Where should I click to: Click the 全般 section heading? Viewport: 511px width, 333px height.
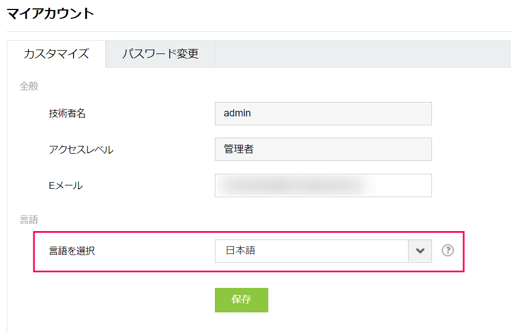[x=29, y=86]
